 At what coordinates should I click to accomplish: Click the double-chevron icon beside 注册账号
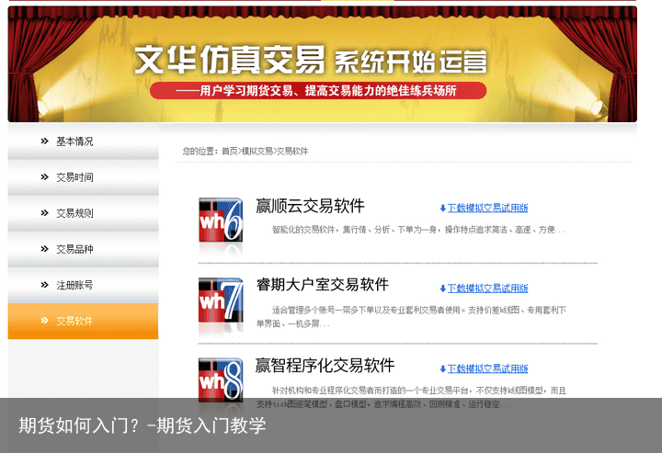click(44, 285)
